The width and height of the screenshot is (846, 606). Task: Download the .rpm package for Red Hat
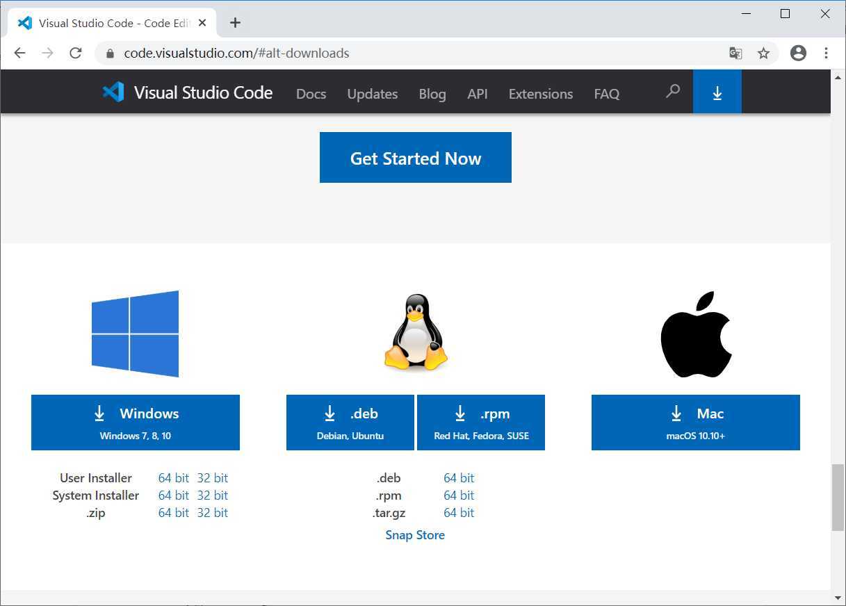click(481, 423)
